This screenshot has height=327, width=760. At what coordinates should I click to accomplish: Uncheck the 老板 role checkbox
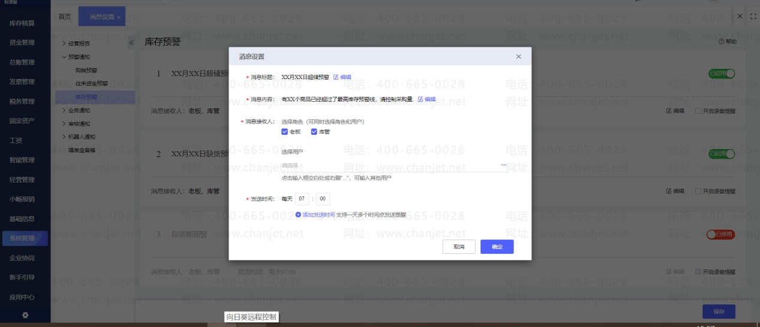pos(285,132)
